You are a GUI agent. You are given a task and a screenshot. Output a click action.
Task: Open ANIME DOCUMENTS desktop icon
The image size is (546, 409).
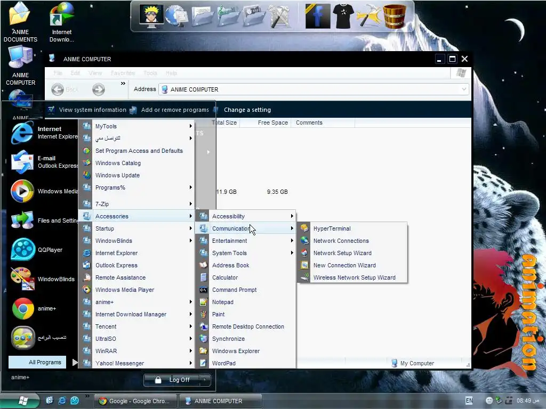click(20, 21)
